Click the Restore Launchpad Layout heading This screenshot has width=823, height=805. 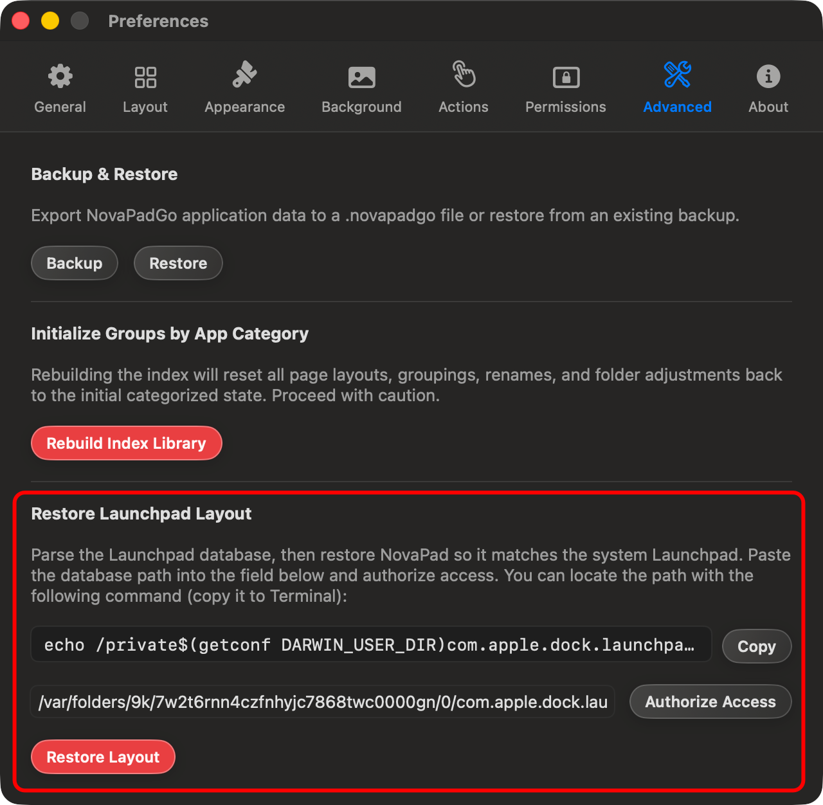pos(141,514)
